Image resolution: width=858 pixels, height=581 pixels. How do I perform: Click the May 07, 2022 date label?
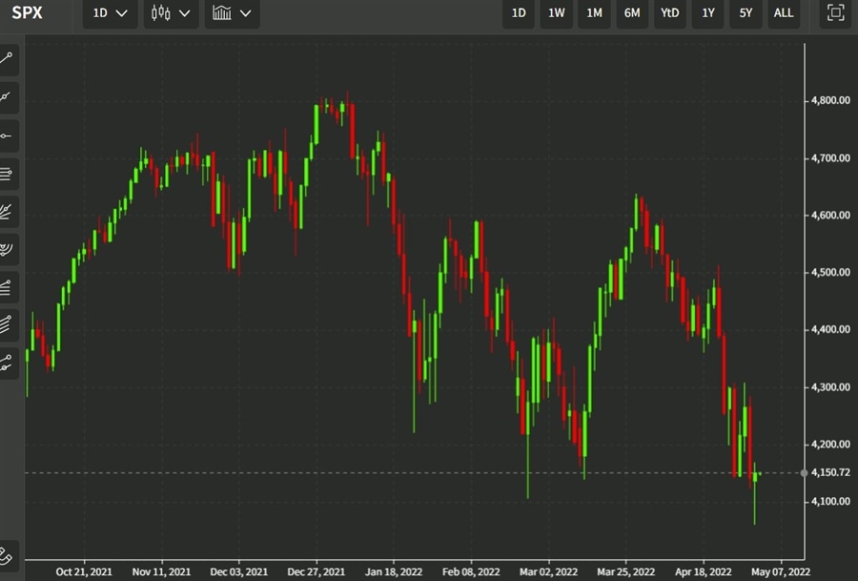click(780, 571)
